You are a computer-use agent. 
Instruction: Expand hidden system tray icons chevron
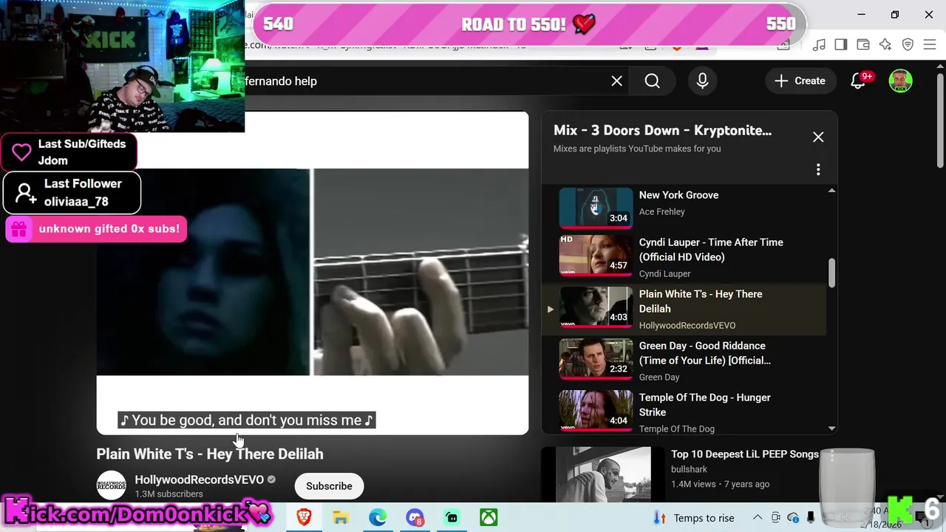coord(758,518)
